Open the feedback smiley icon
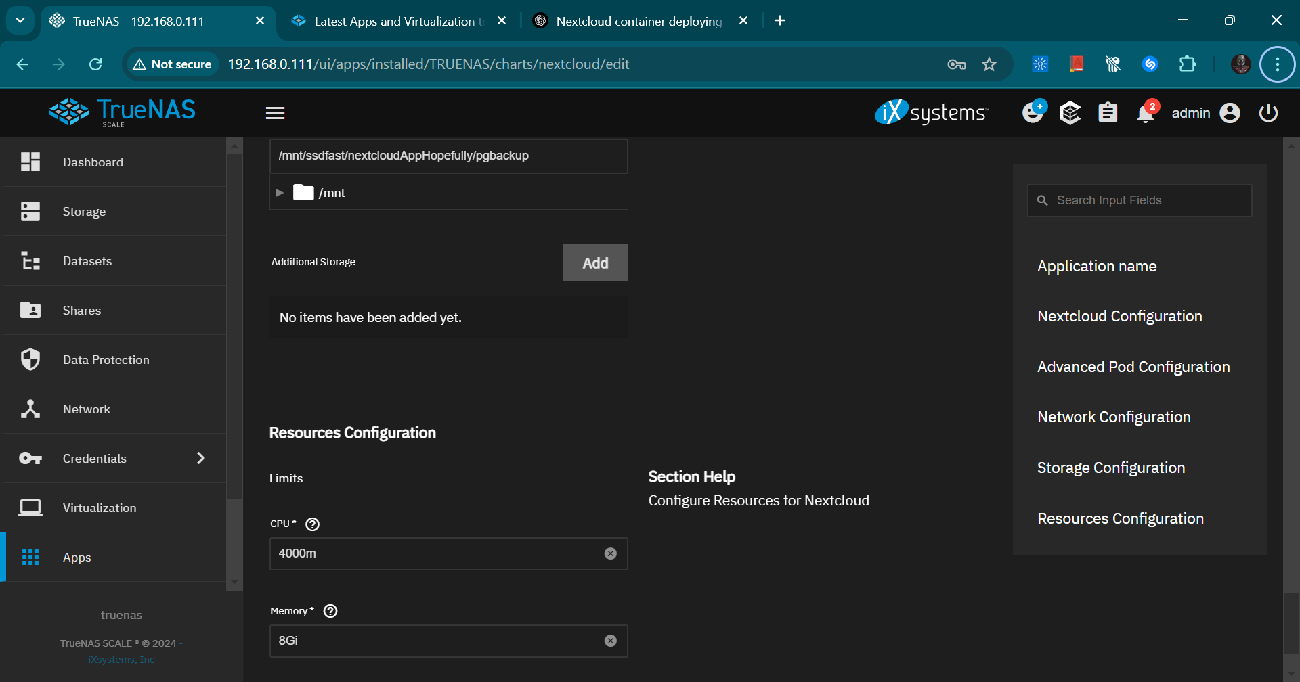 pos(1033,112)
